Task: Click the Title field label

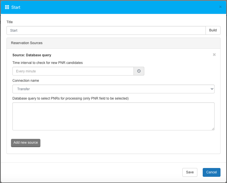Action: [10, 22]
